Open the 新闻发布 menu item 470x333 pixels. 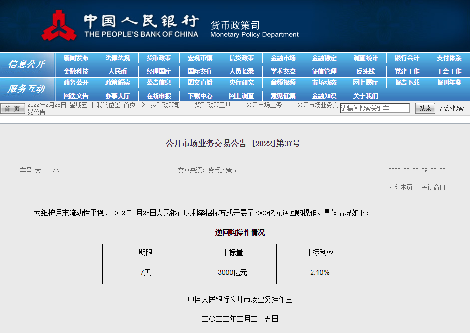point(76,58)
